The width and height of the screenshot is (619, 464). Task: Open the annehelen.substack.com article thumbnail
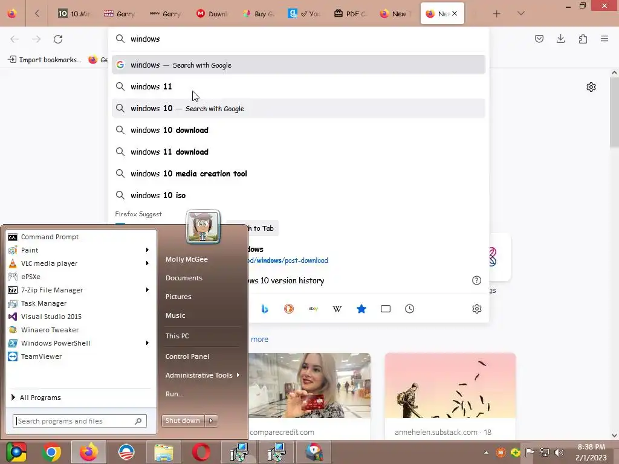click(x=450, y=385)
